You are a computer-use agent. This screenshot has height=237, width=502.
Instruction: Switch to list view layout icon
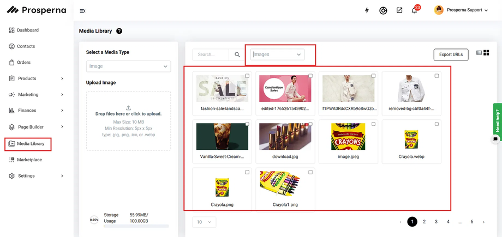(x=479, y=53)
